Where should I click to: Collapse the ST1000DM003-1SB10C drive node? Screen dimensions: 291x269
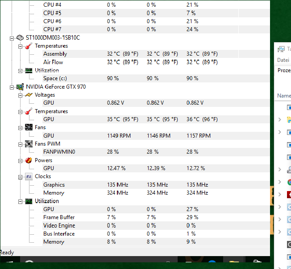click(12, 38)
